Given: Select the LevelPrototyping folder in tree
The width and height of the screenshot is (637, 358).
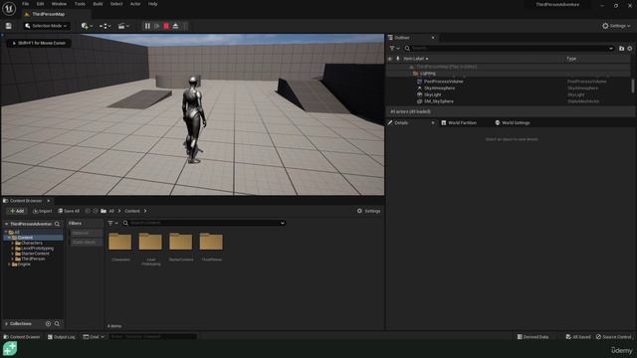Looking at the screenshot, I should pyautogui.click(x=37, y=249).
